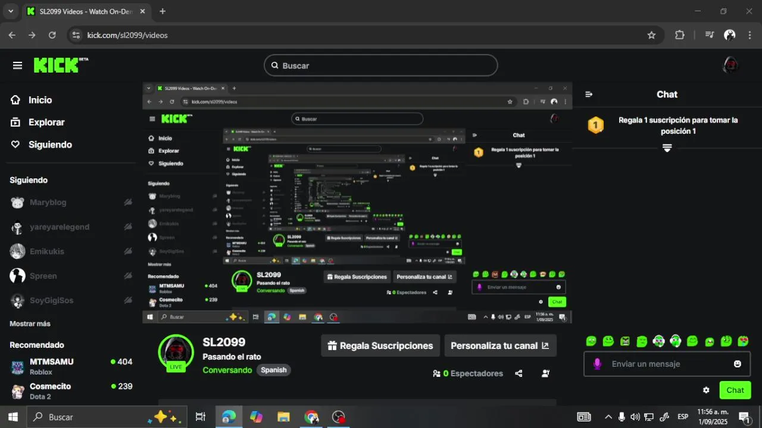Insert the angry face Kick emote
This screenshot has height=428, width=762.
tap(624, 341)
